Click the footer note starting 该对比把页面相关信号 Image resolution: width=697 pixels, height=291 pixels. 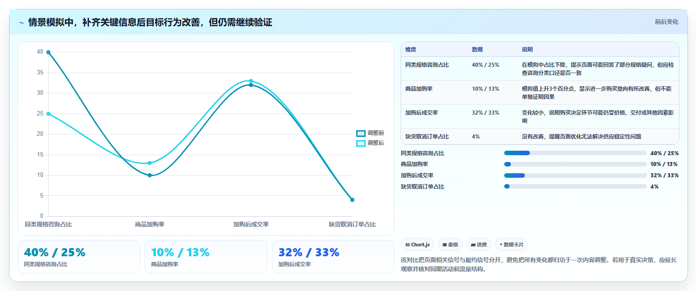coord(538,265)
